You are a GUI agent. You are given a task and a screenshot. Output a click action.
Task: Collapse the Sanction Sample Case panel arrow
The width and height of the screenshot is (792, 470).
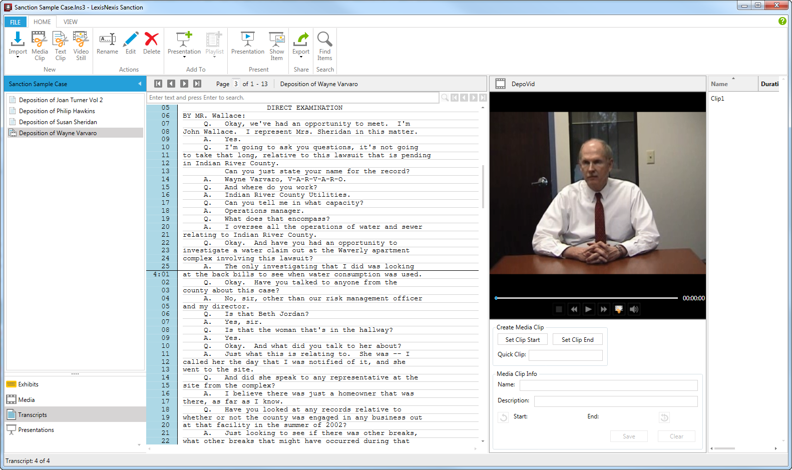coord(140,84)
